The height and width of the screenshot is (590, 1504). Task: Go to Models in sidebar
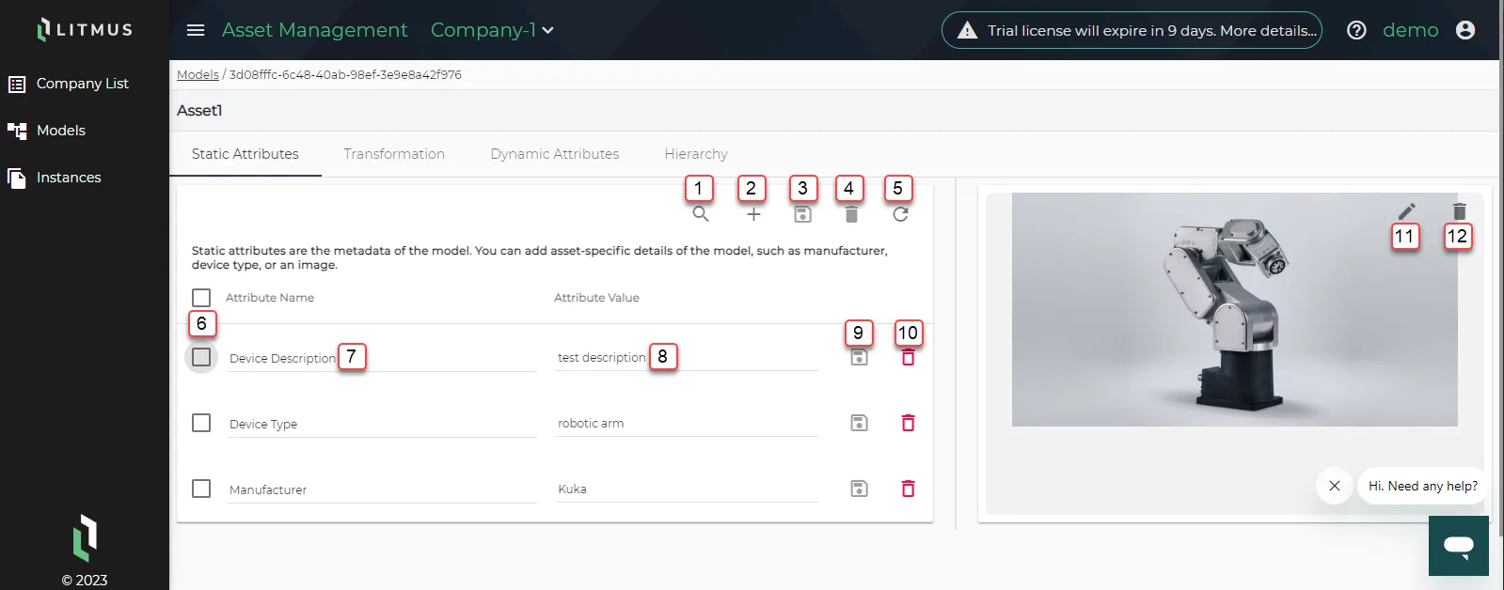tap(61, 131)
